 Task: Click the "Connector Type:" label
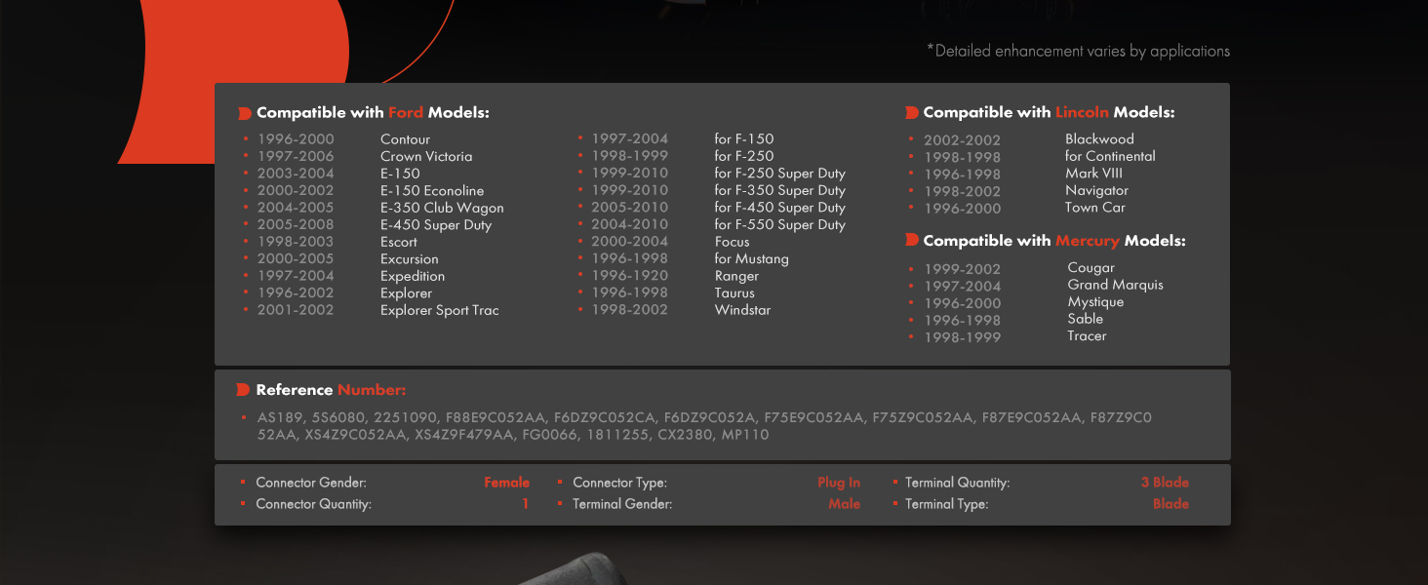click(x=620, y=483)
